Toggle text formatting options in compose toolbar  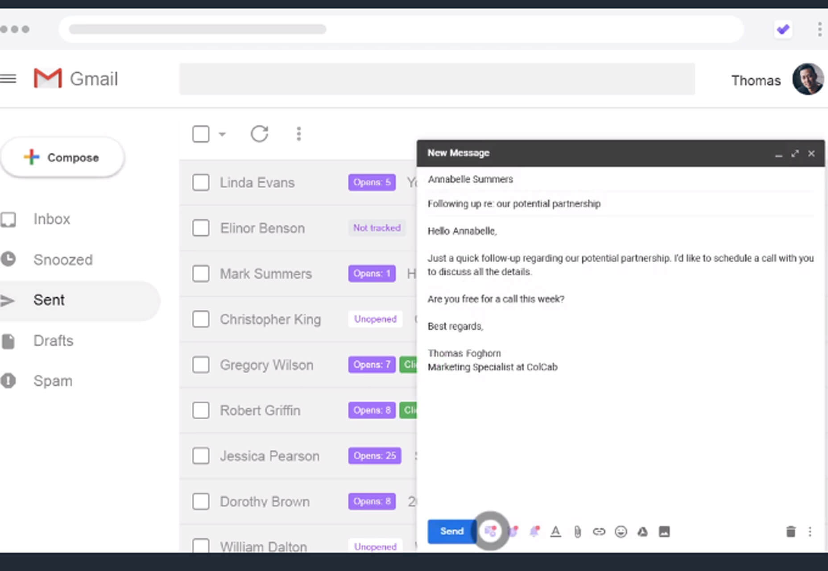pos(555,531)
